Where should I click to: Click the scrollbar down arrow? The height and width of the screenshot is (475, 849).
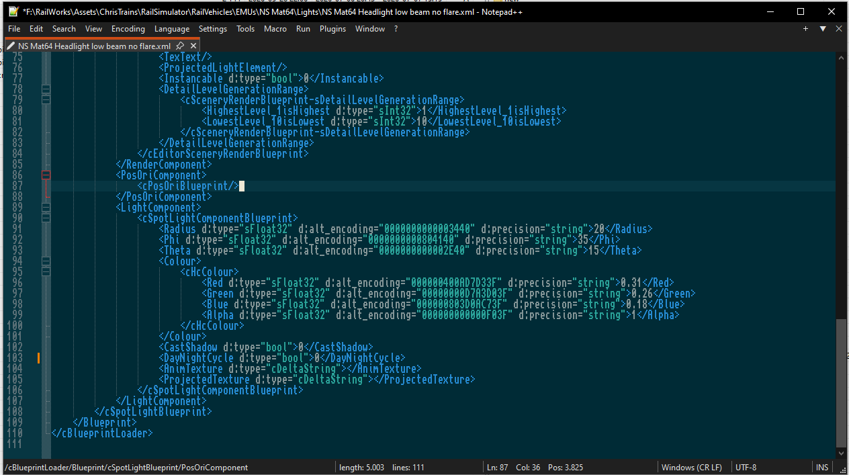click(x=841, y=454)
